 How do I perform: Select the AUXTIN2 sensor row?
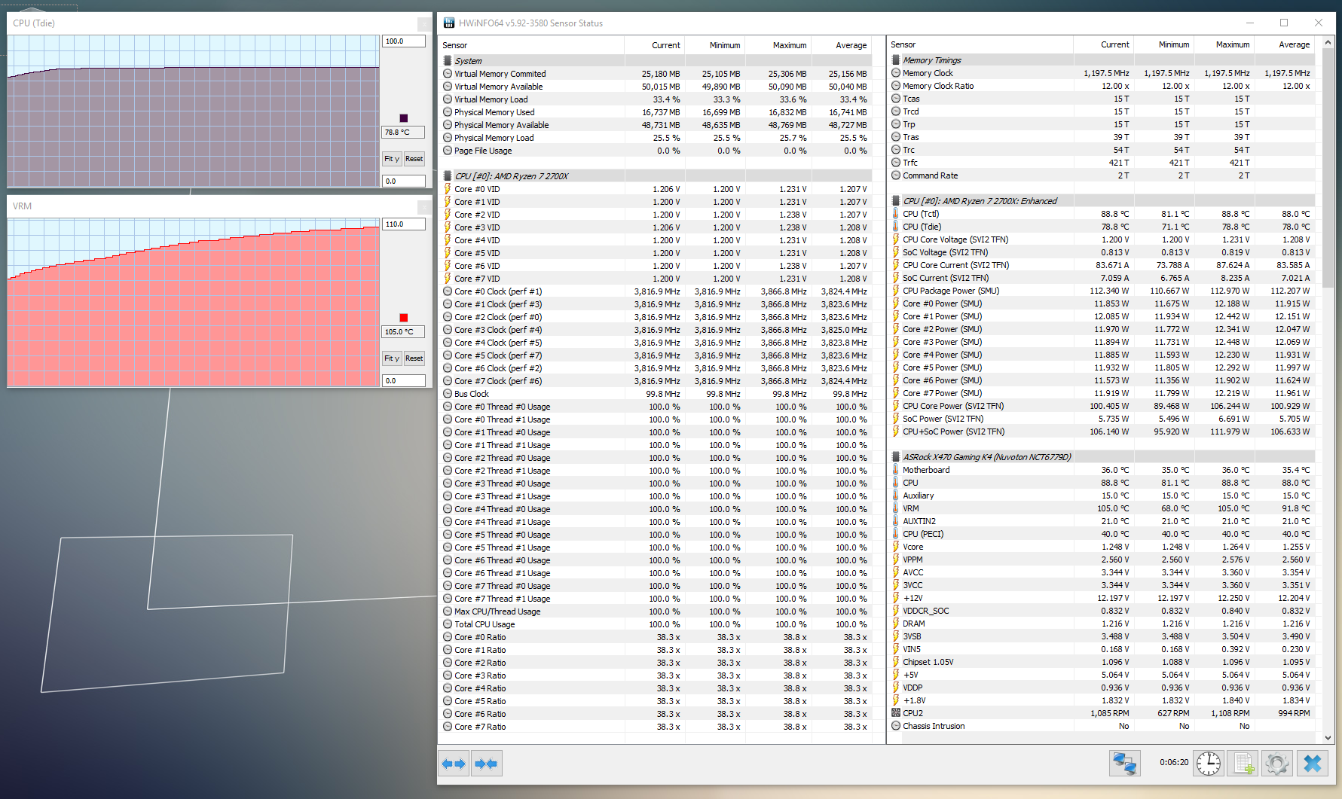click(x=1102, y=521)
